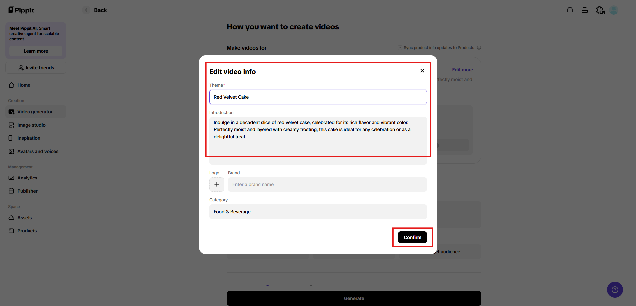Open the help question mark bubble

615,289
